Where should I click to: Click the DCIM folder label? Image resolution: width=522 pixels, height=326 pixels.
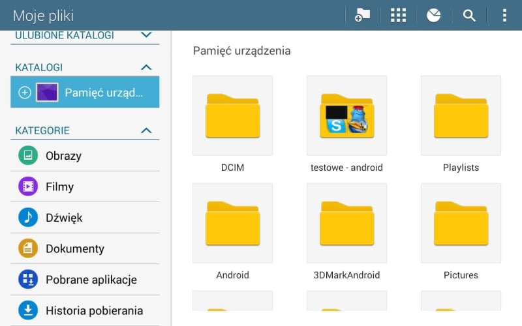point(233,168)
